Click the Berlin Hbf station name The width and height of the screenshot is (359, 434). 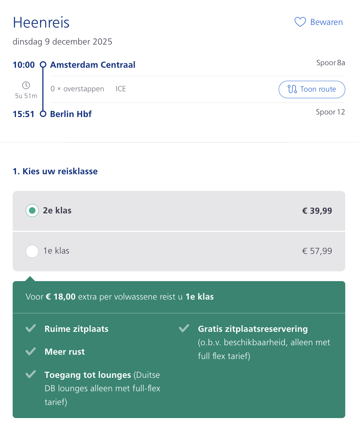[x=71, y=114]
